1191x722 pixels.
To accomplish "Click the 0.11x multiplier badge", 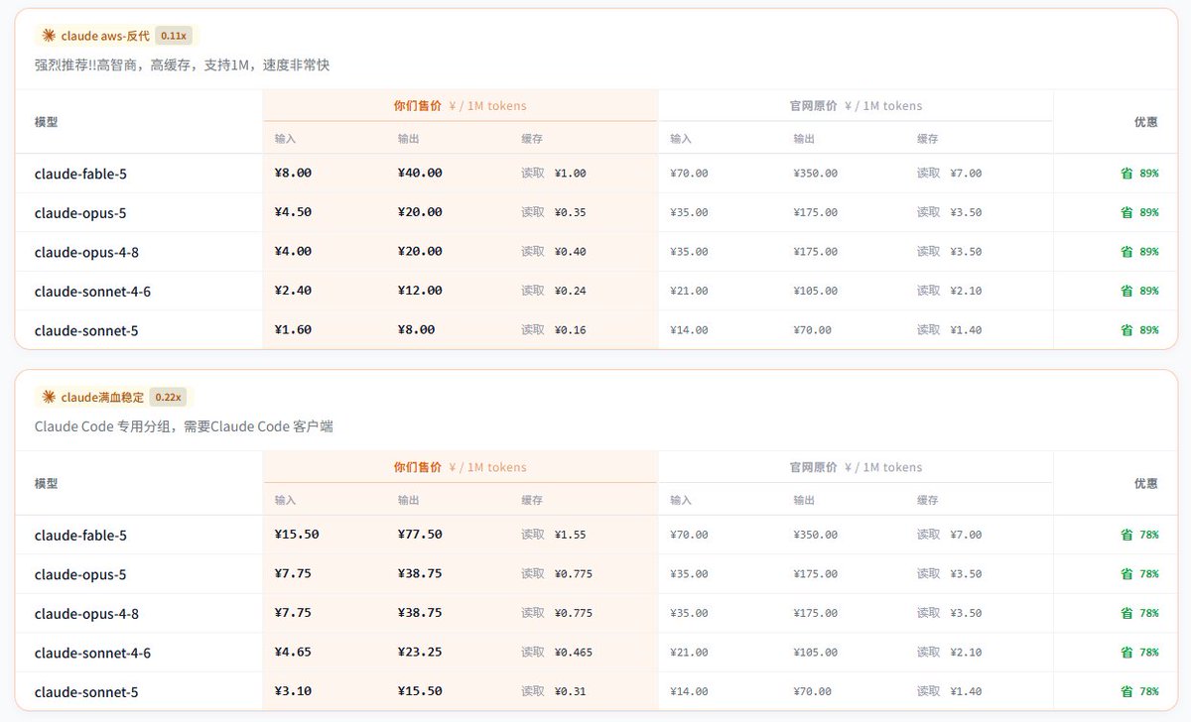I will tap(174, 36).
